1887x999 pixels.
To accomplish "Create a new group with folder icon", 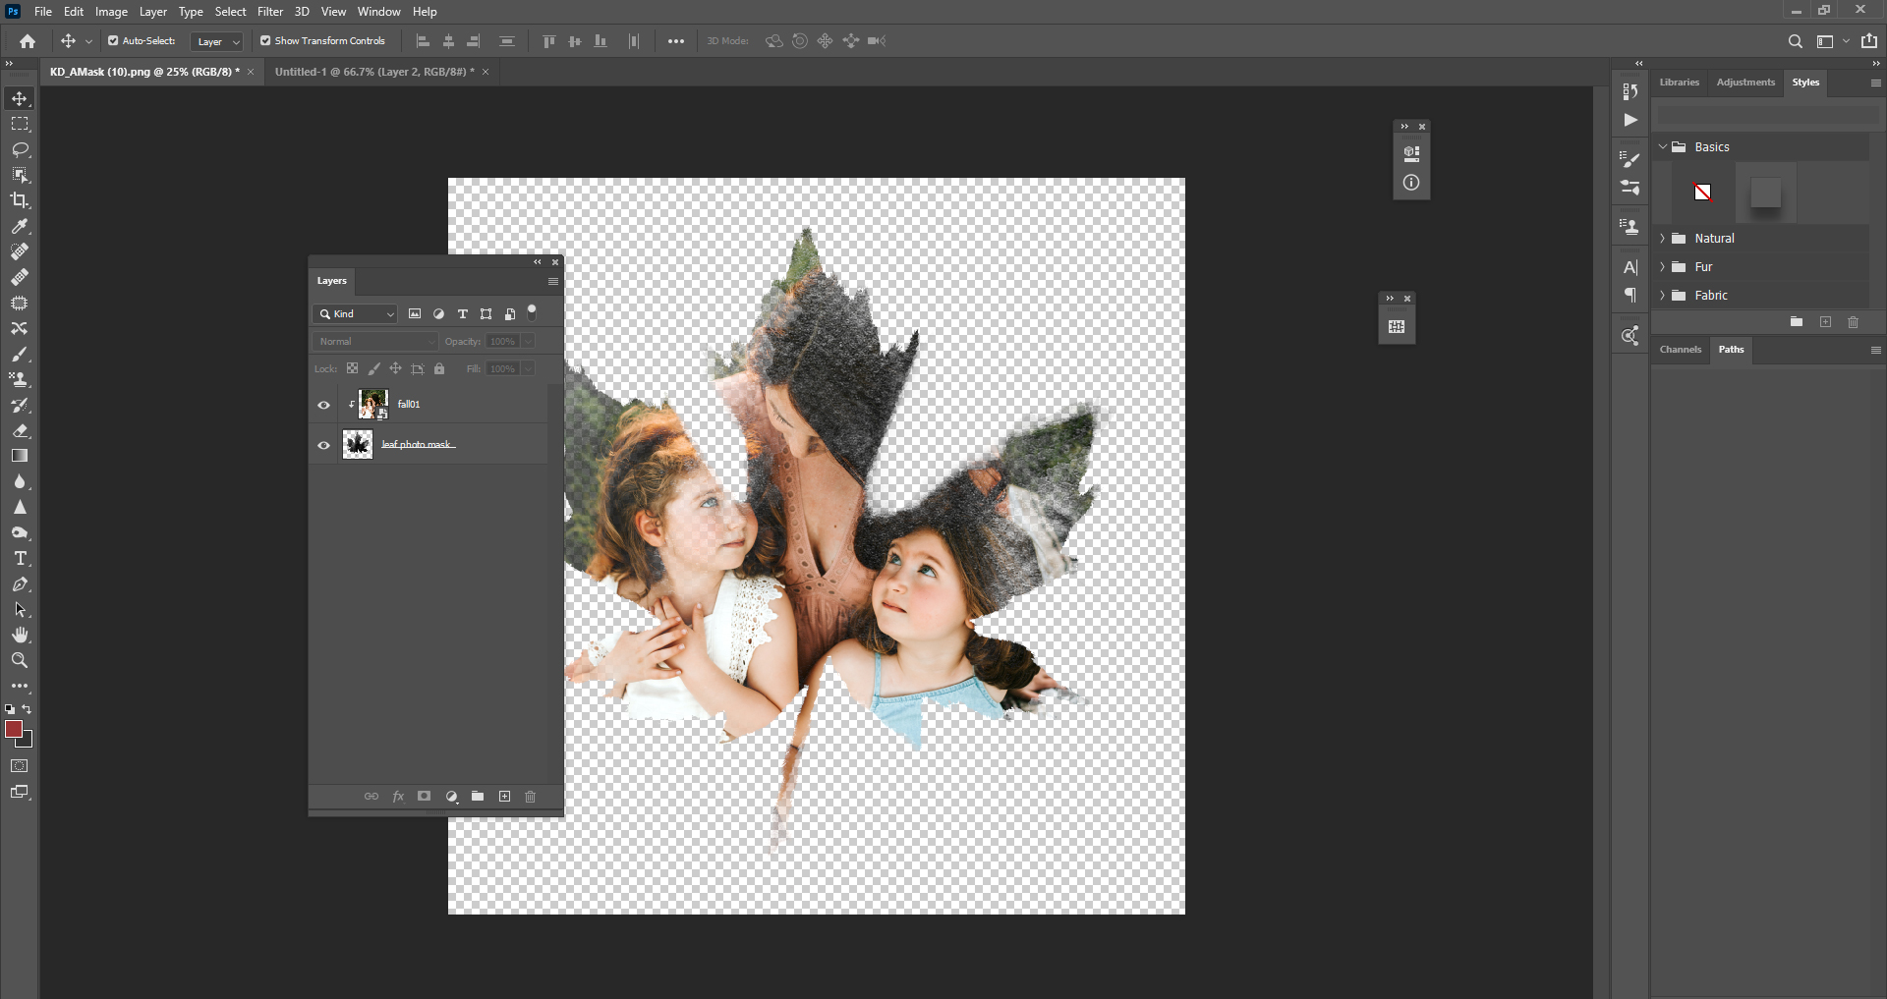I will tap(478, 797).
